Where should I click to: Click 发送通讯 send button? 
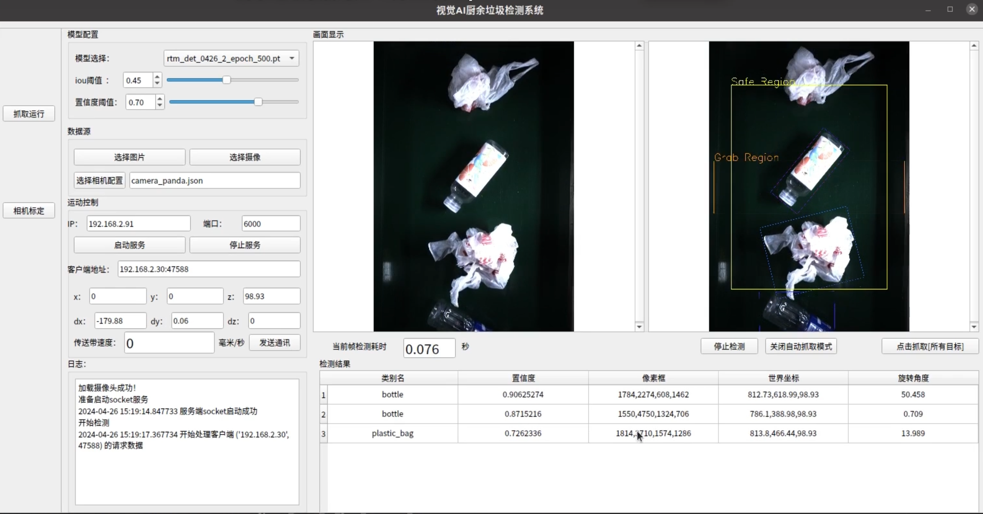click(x=275, y=343)
